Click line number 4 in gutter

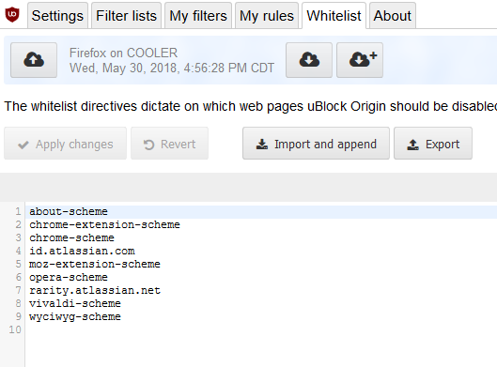(19, 252)
